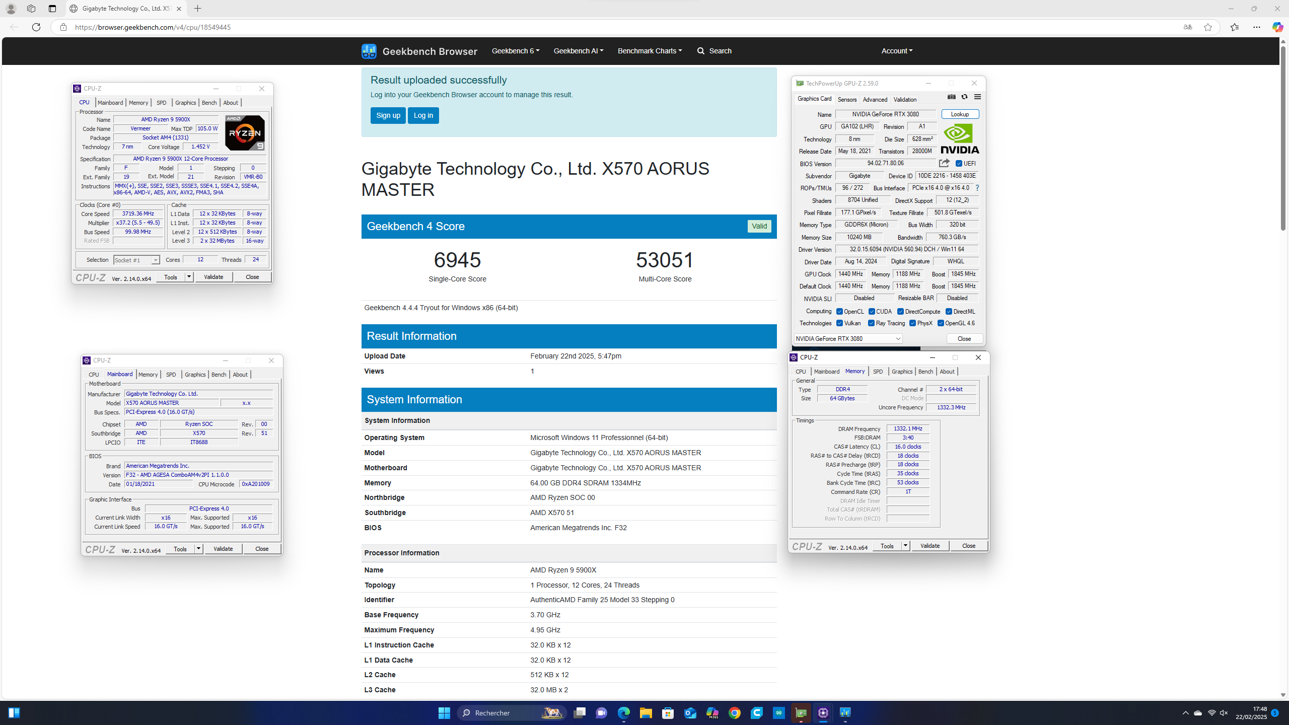Launch Google Chrome from the taskbar
Image resolution: width=1289 pixels, height=725 pixels.
(x=734, y=713)
